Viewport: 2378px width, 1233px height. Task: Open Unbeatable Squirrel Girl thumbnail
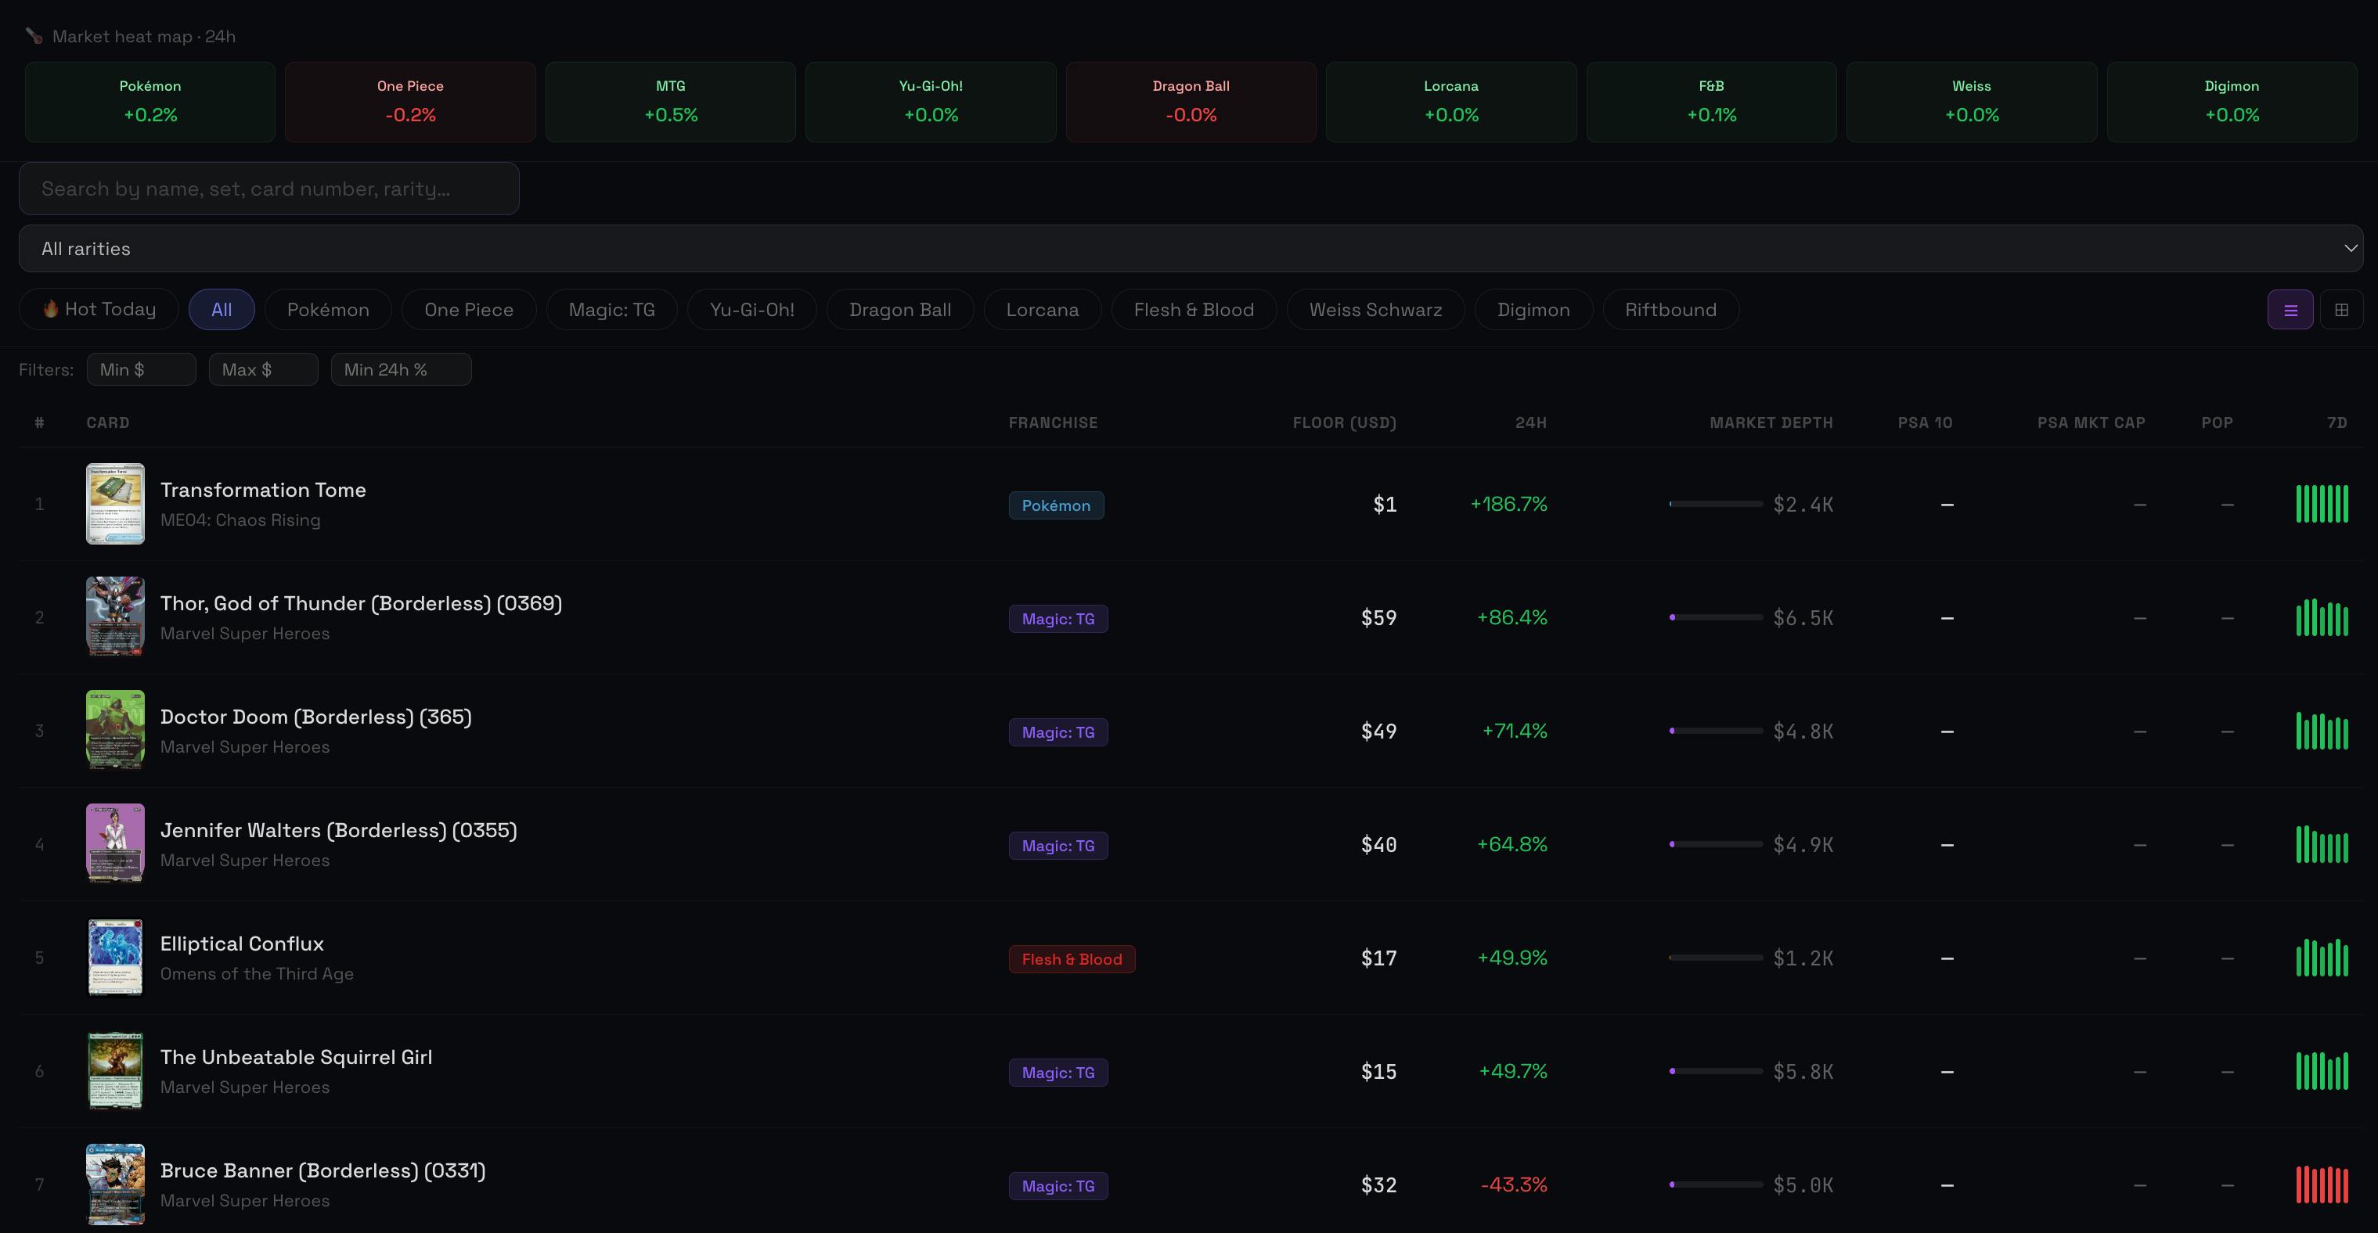[x=115, y=1072]
